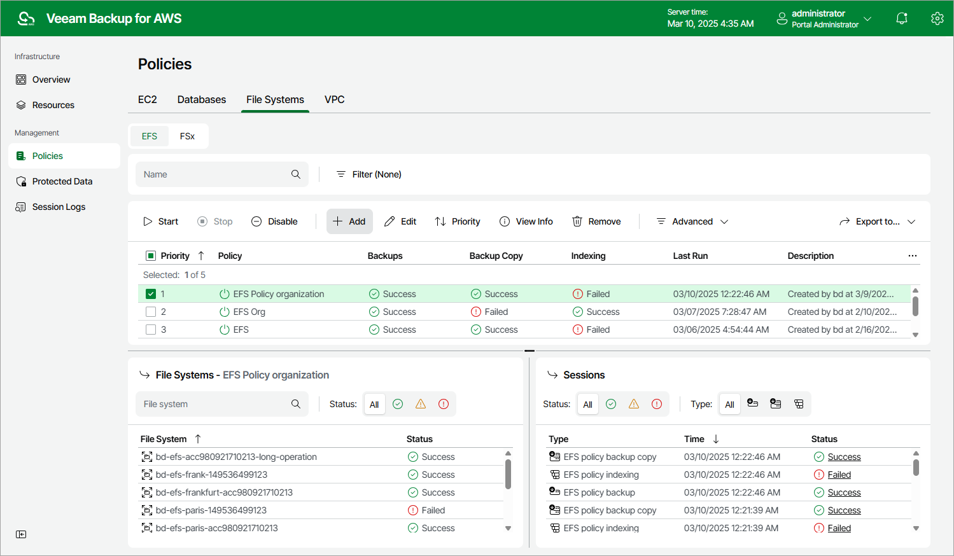The height and width of the screenshot is (556, 954).
Task: Search policies with the Name magnifier icon
Action: pyautogui.click(x=296, y=174)
